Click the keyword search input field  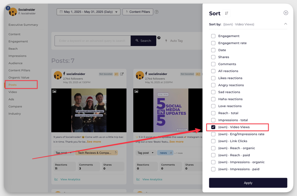point(92,41)
